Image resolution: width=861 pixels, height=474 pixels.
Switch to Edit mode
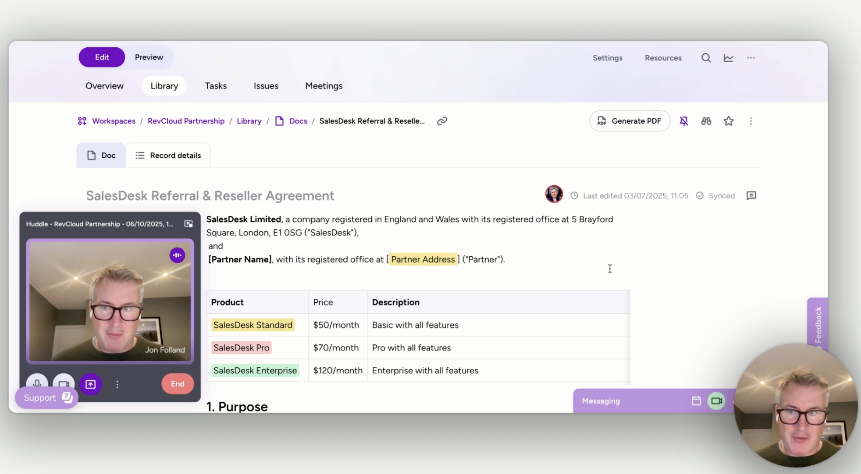[x=102, y=57]
